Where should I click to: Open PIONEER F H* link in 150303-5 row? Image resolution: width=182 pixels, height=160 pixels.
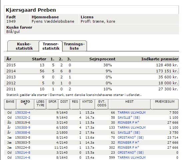coord(128,142)
